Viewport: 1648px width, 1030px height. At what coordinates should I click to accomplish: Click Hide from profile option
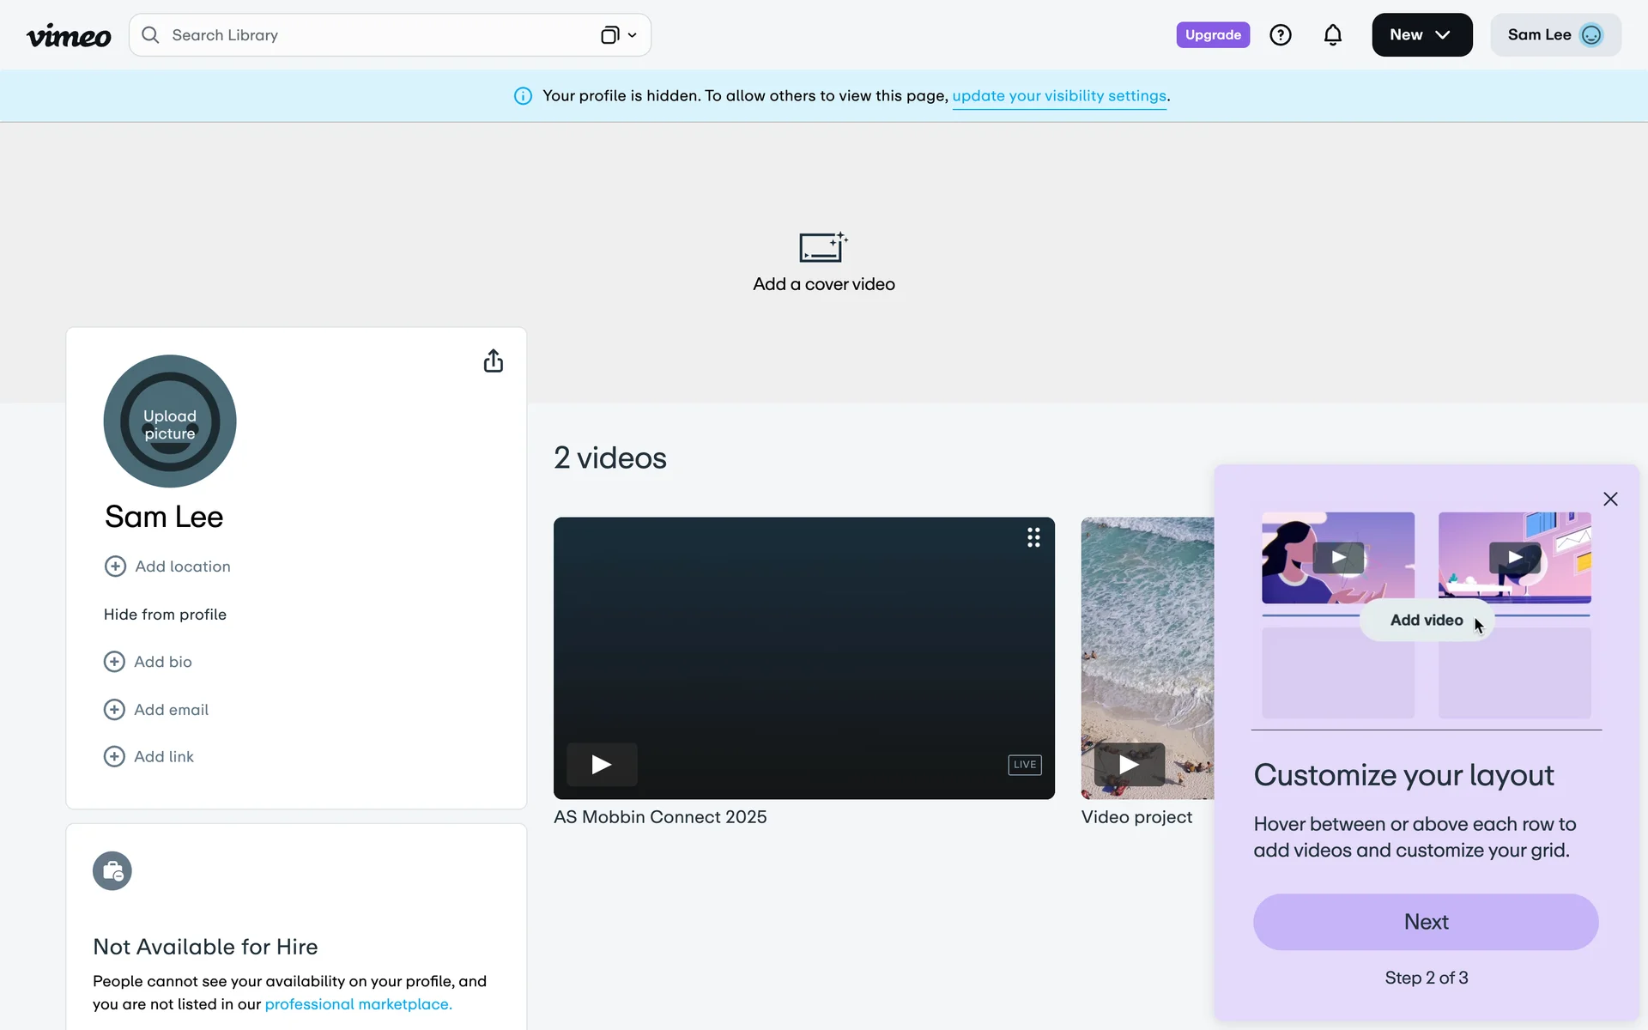[x=165, y=615]
